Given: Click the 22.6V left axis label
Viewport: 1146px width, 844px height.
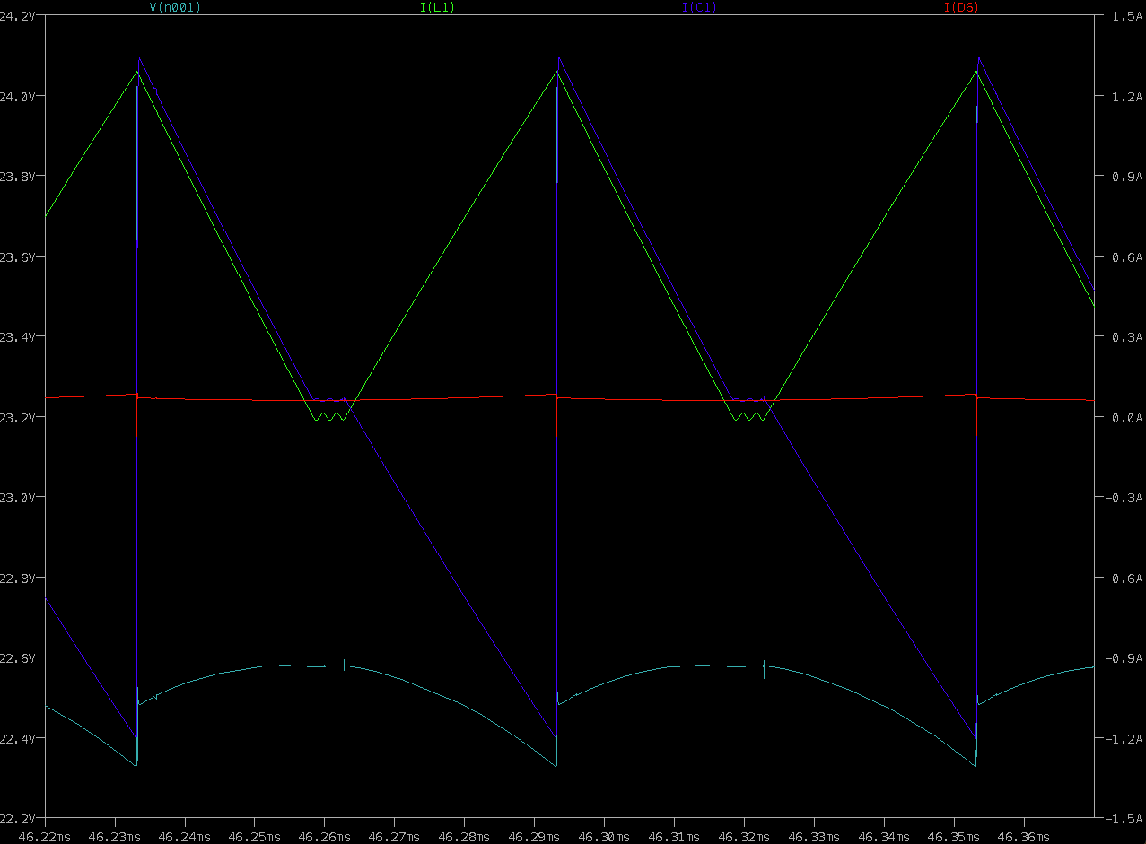Looking at the screenshot, I should pos(17,658).
